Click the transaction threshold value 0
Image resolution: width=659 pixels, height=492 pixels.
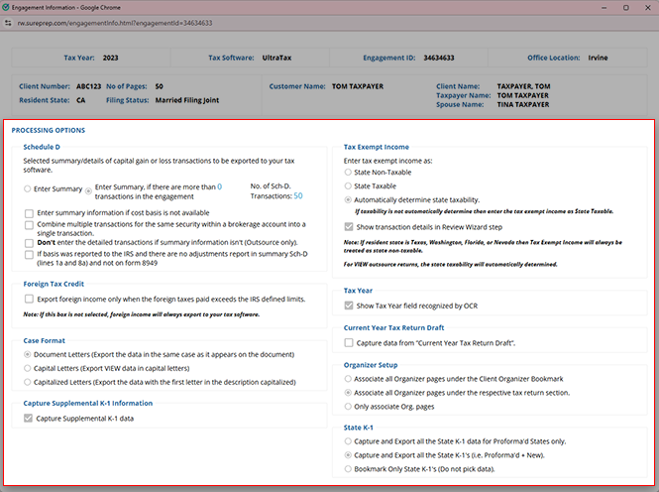click(220, 186)
